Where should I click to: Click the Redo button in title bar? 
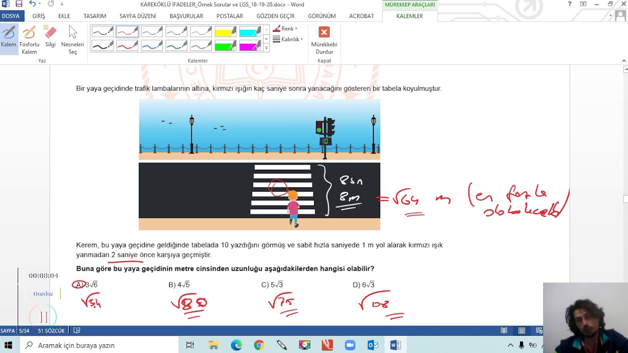[51, 4]
